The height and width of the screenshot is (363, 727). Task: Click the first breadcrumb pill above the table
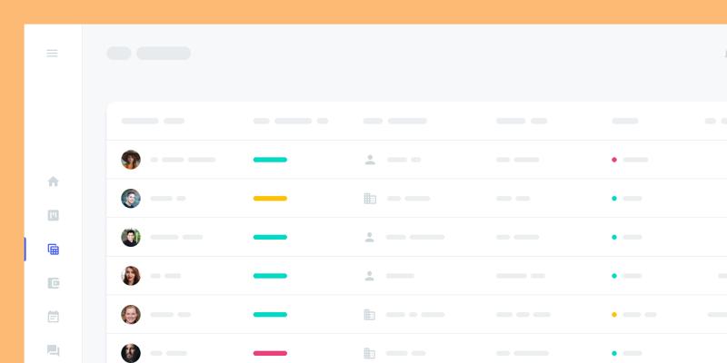point(119,54)
